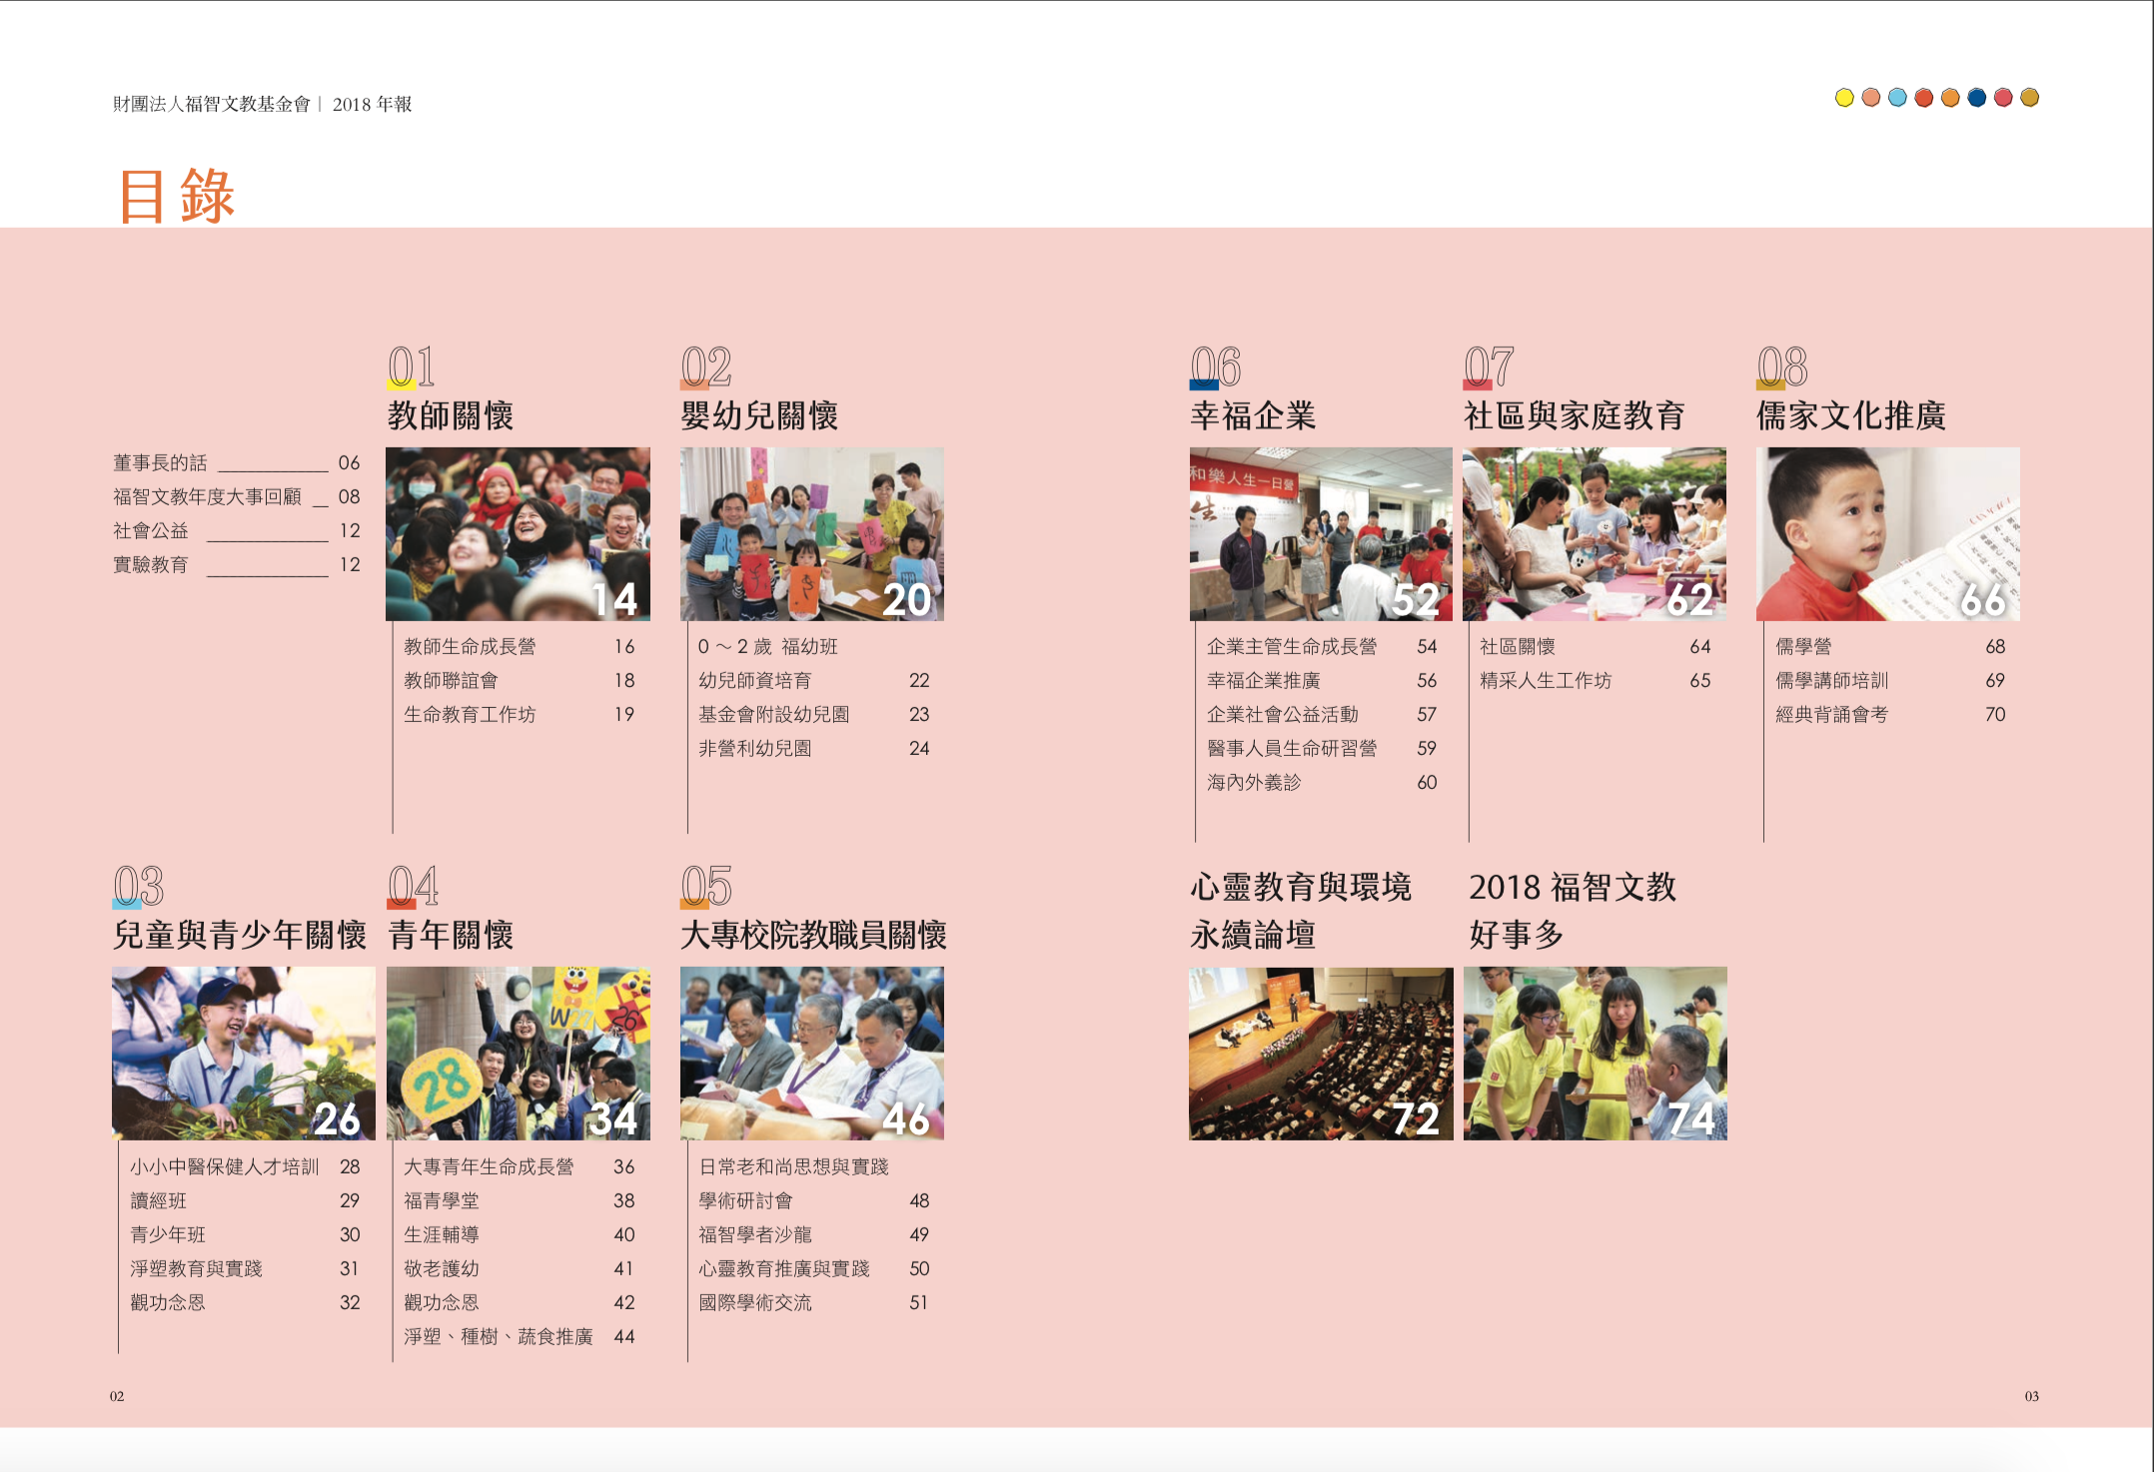This screenshot has width=2154, height=1472.
Task: Go to 福智文教年度大事回顧 entry
Action: (x=207, y=497)
